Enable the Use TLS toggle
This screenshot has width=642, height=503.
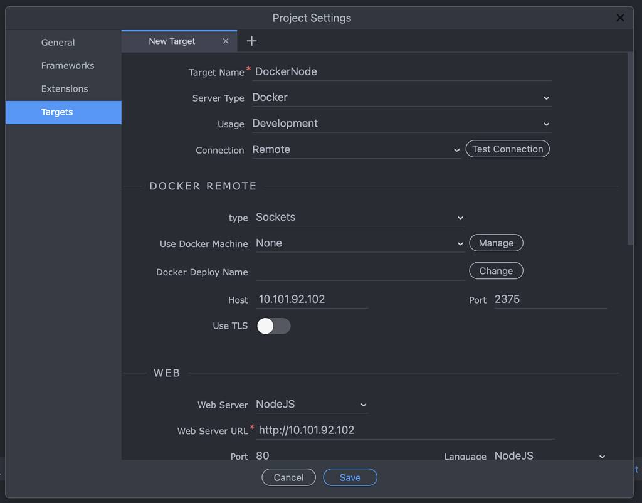tap(273, 326)
